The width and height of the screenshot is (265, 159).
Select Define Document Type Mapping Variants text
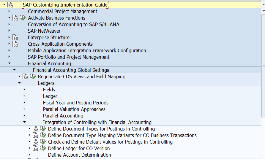[122, 135]
